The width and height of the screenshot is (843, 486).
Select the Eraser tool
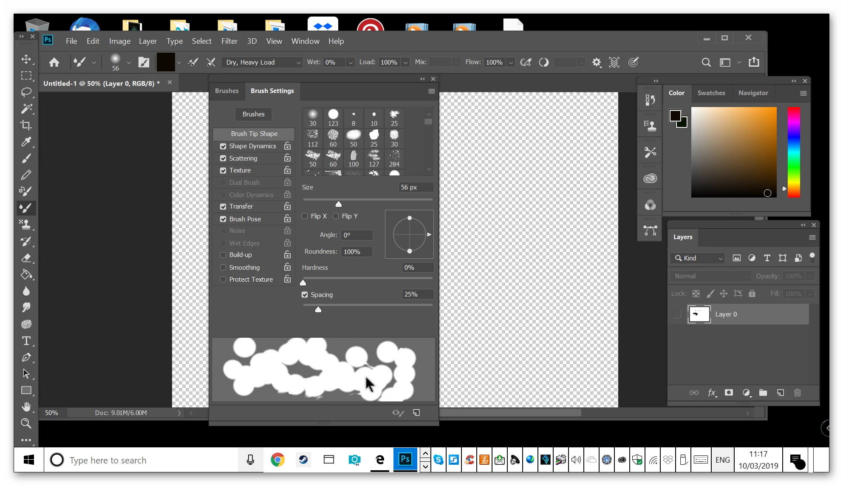(x=26, y=258)
